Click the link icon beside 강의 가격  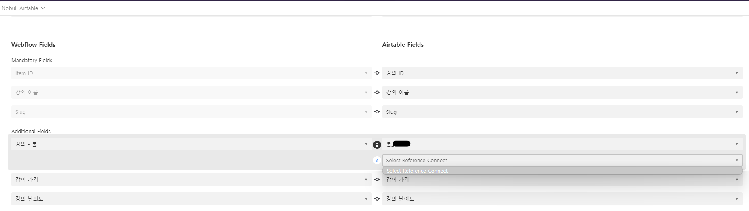click(377, 180)
